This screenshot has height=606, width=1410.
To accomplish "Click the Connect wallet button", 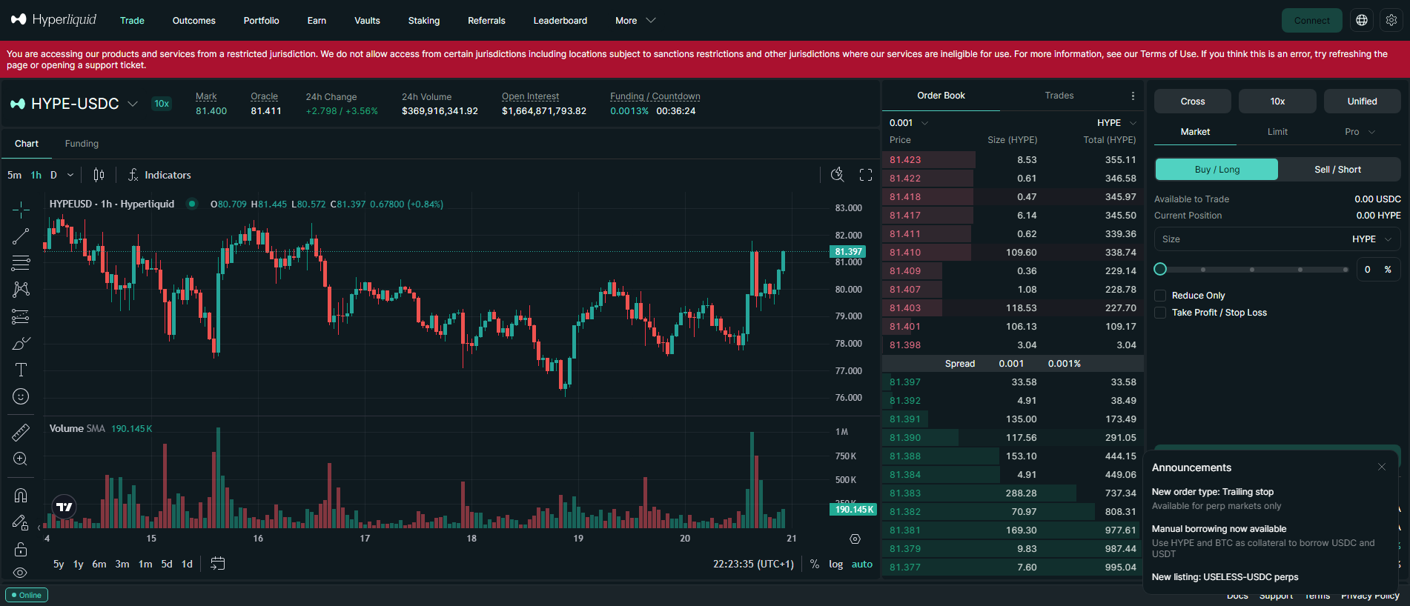I will coord(1312,21).
